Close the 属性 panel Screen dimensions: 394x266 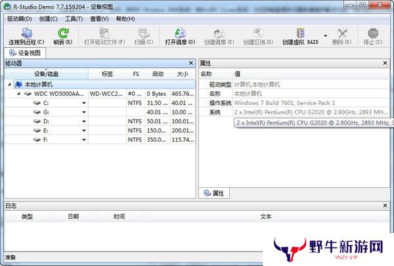(x=385, y=63)
